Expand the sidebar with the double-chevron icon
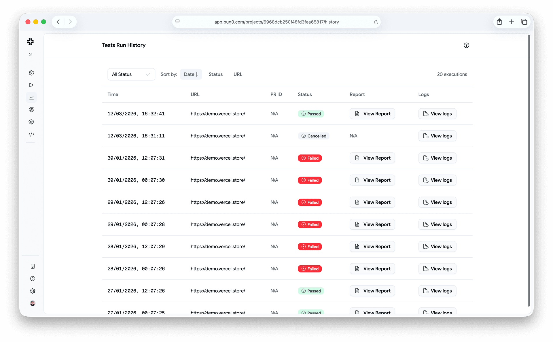This screenshot has width=553, height=342. tap(31, 54)
